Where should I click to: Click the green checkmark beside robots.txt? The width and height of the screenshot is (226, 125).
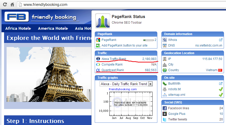click(221, 89)
